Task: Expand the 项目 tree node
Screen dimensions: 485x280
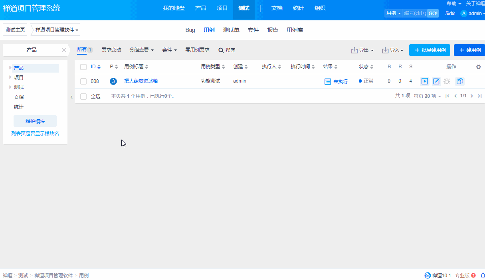Action: coord(10,77)
